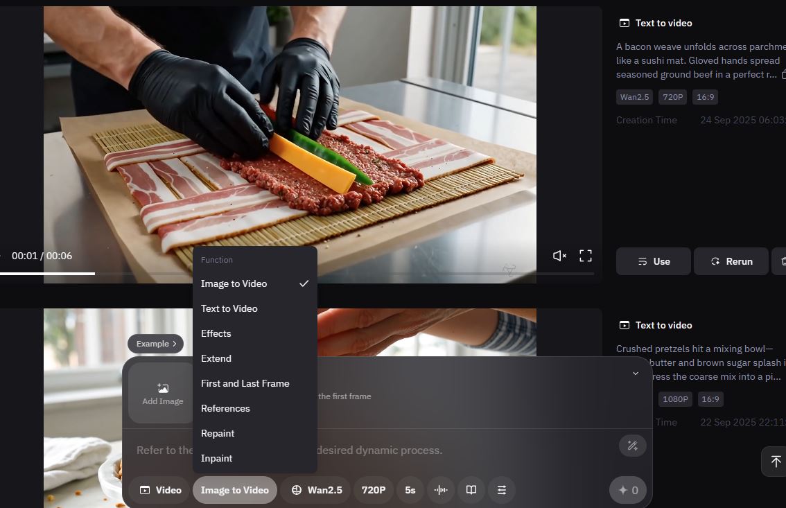Viewport: 786px width, 508px height.
Task: Copy the bacon weave prompt text
Action: 783,74
